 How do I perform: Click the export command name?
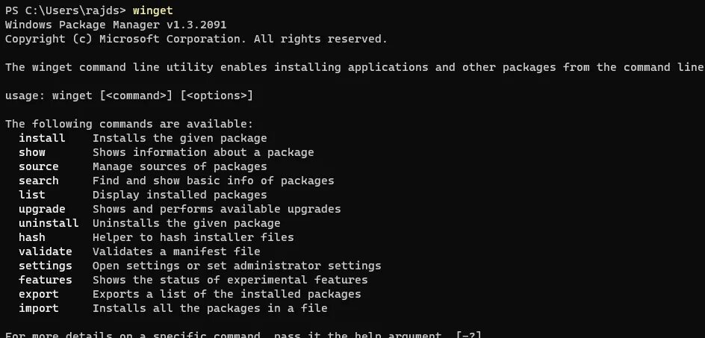39,294
